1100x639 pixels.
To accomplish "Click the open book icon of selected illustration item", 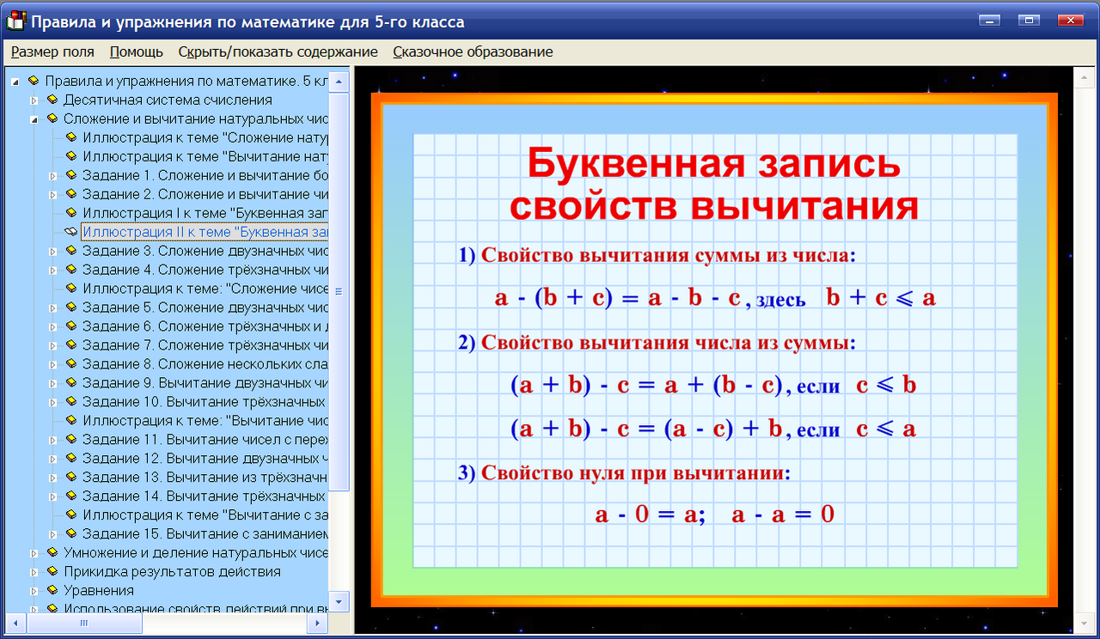I will [69, 230].
